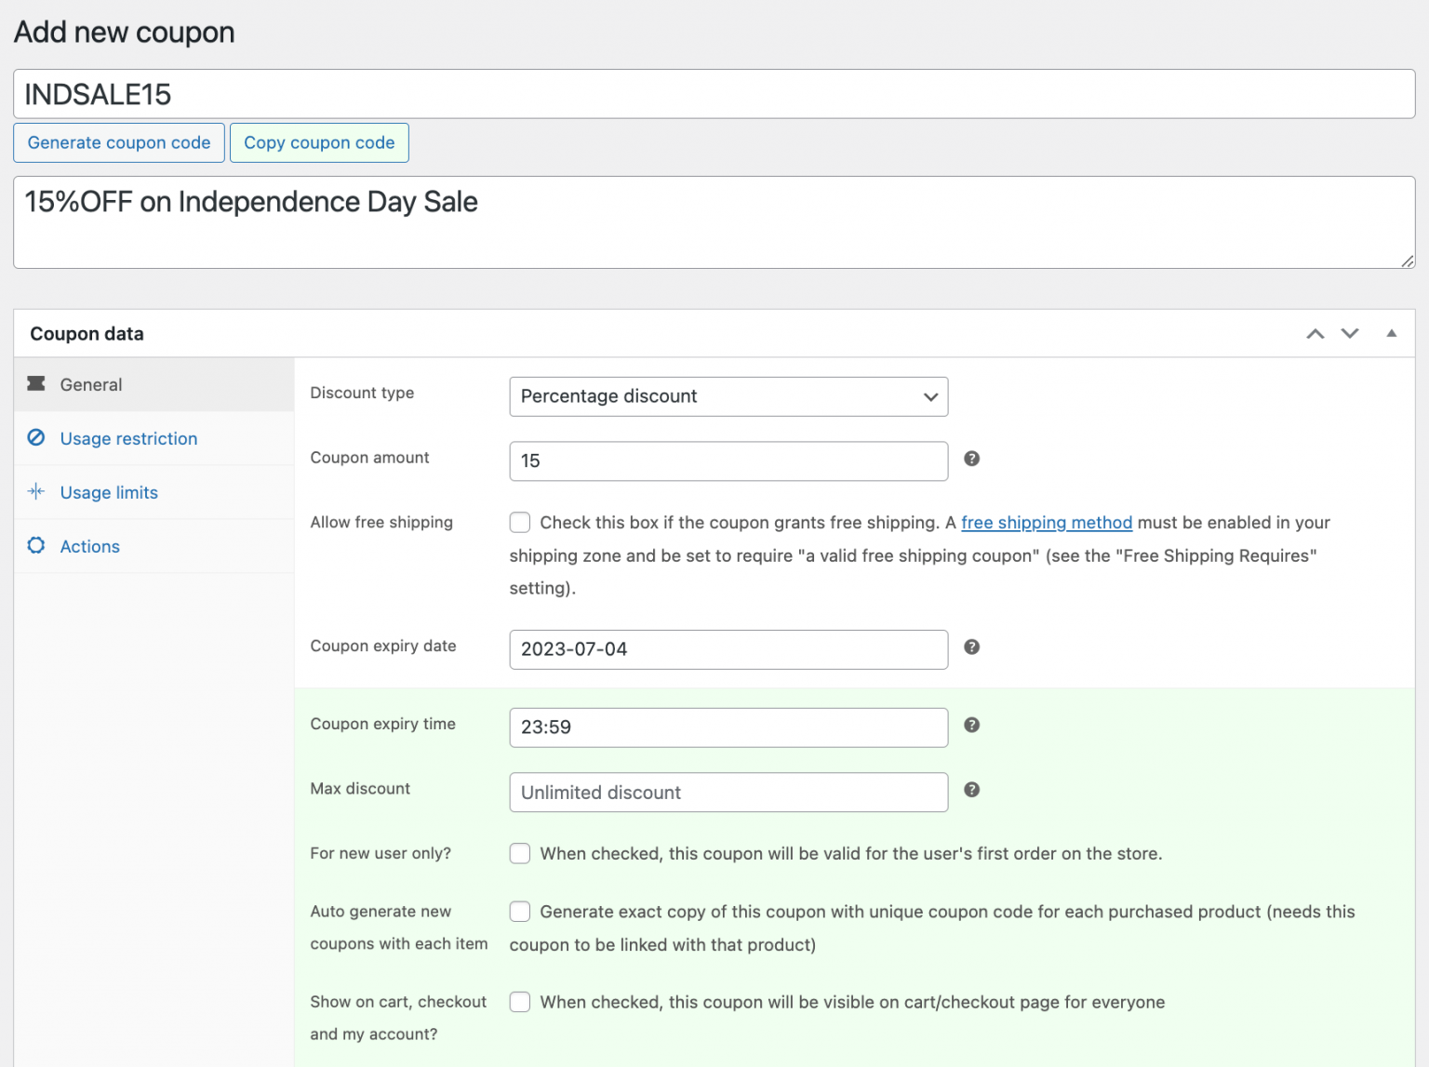Image resolution: width=1429 pixels, height=1067 pixels.
Task: Enable Show on cart, checkout checkbox
Action: (520, 1002)
